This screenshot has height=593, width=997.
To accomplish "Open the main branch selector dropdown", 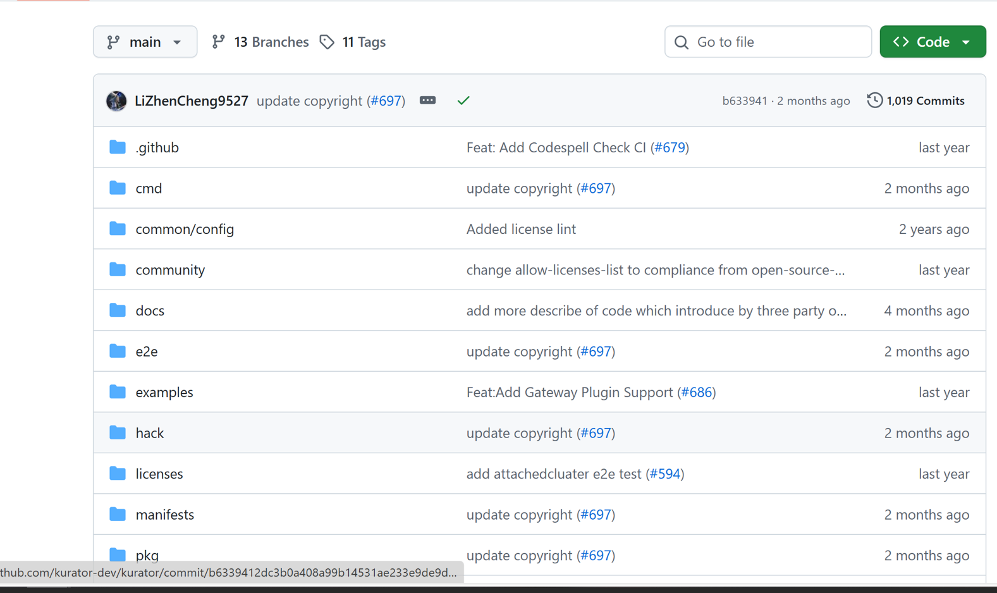I will [x=145, y=42].
